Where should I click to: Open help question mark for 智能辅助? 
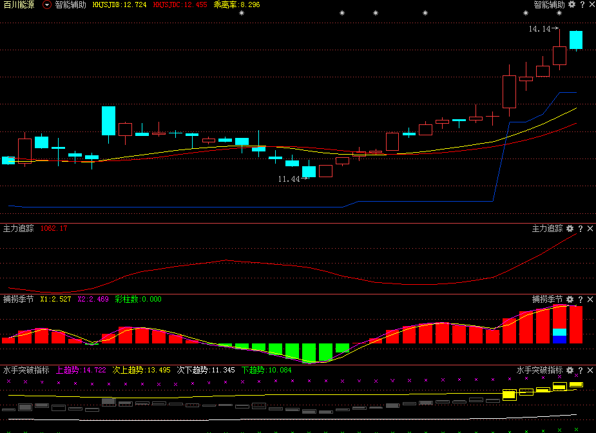[582, 5]
